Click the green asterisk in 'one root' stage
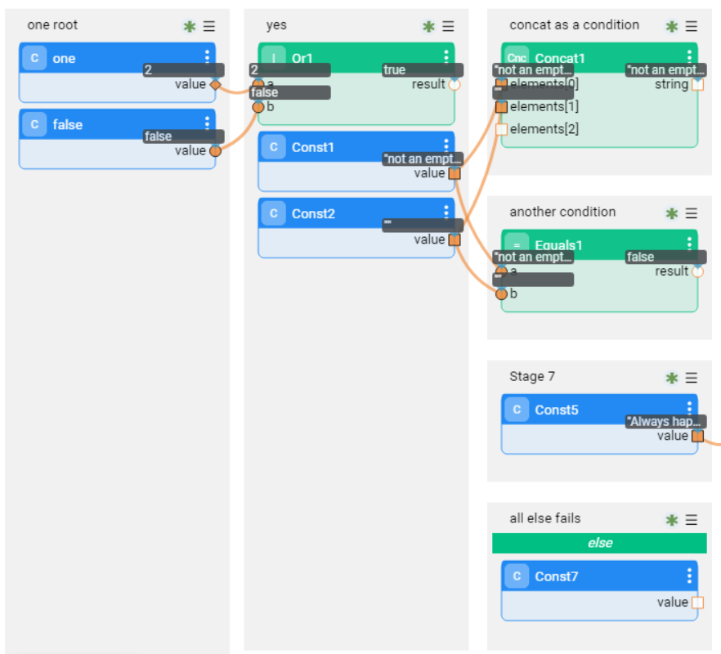The width and height of the screenshot is (721, 654). (190, 26)
